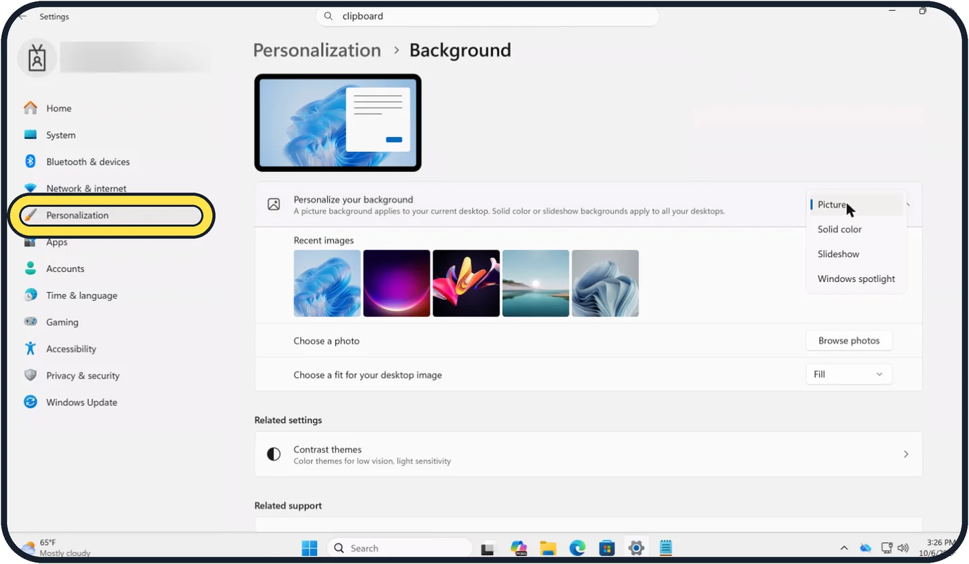Viewport: 969px width, 564px height.
Task: Open Task View from the taskbar
Action: tap(488, 548)
